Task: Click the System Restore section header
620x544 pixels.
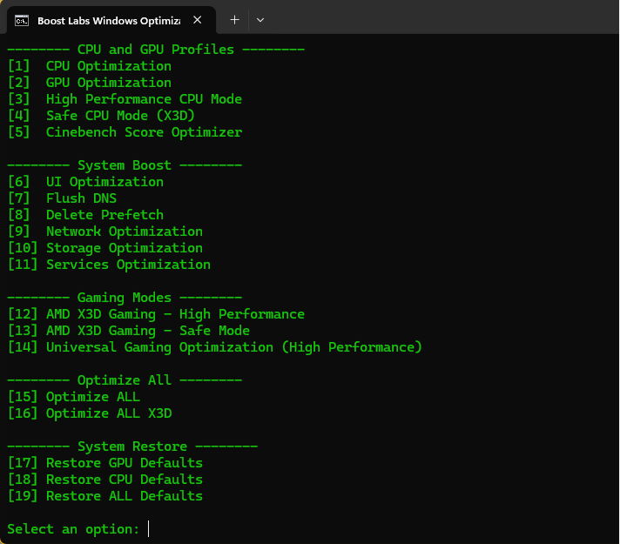Action: point(132,447)
